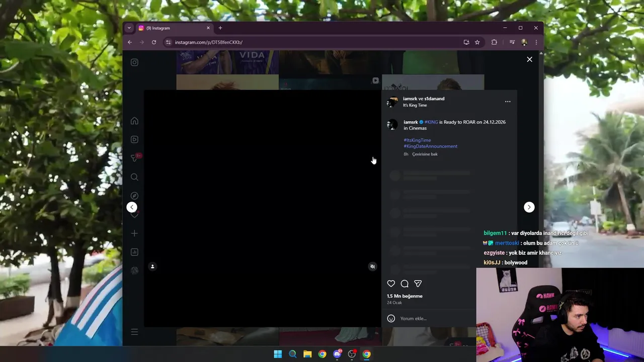
Task: Open the post's three-dot options menu
Action: pos(508,102)
